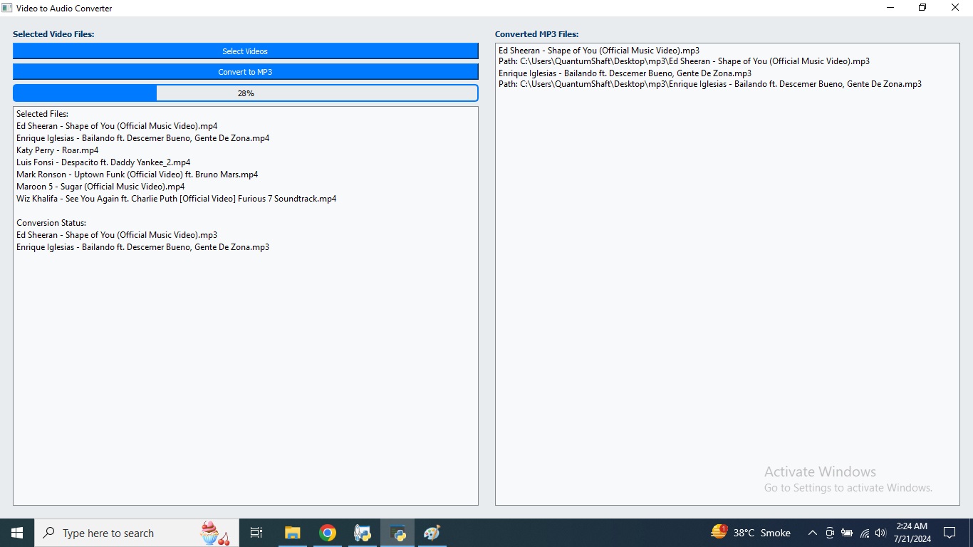
Task: Open the 38°C Smoke weather widget
Action: click(x=751, y=533)
